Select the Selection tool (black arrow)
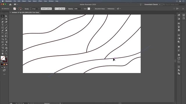Image resolution: width=186 pixels, height=104 pixels. [3, 16]
